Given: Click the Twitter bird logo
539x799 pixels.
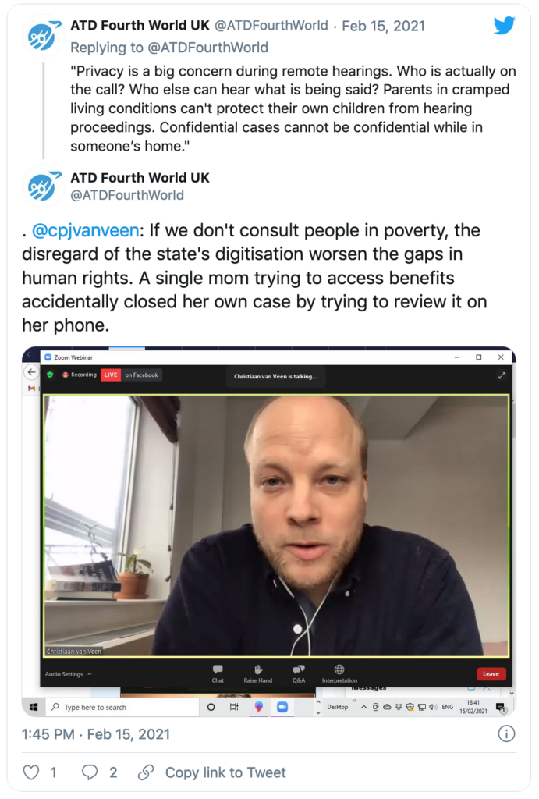Looking at the screenshot, I should pyautogui.click(x=504, y=26).
